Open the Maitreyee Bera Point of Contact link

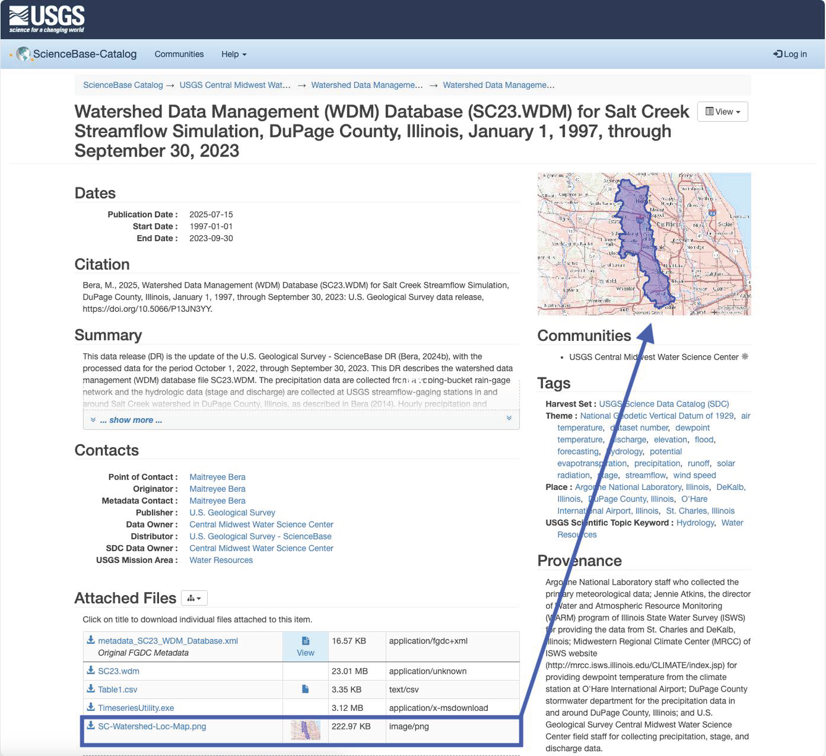pos(217,477)
